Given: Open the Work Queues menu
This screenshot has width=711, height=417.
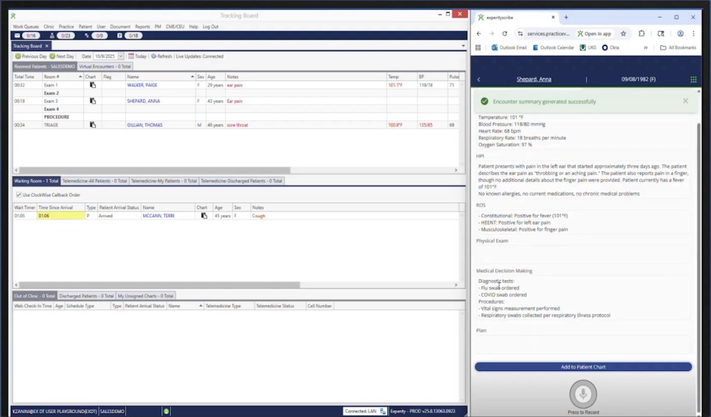Looking at the screenshot, I should tap(26, 27).
